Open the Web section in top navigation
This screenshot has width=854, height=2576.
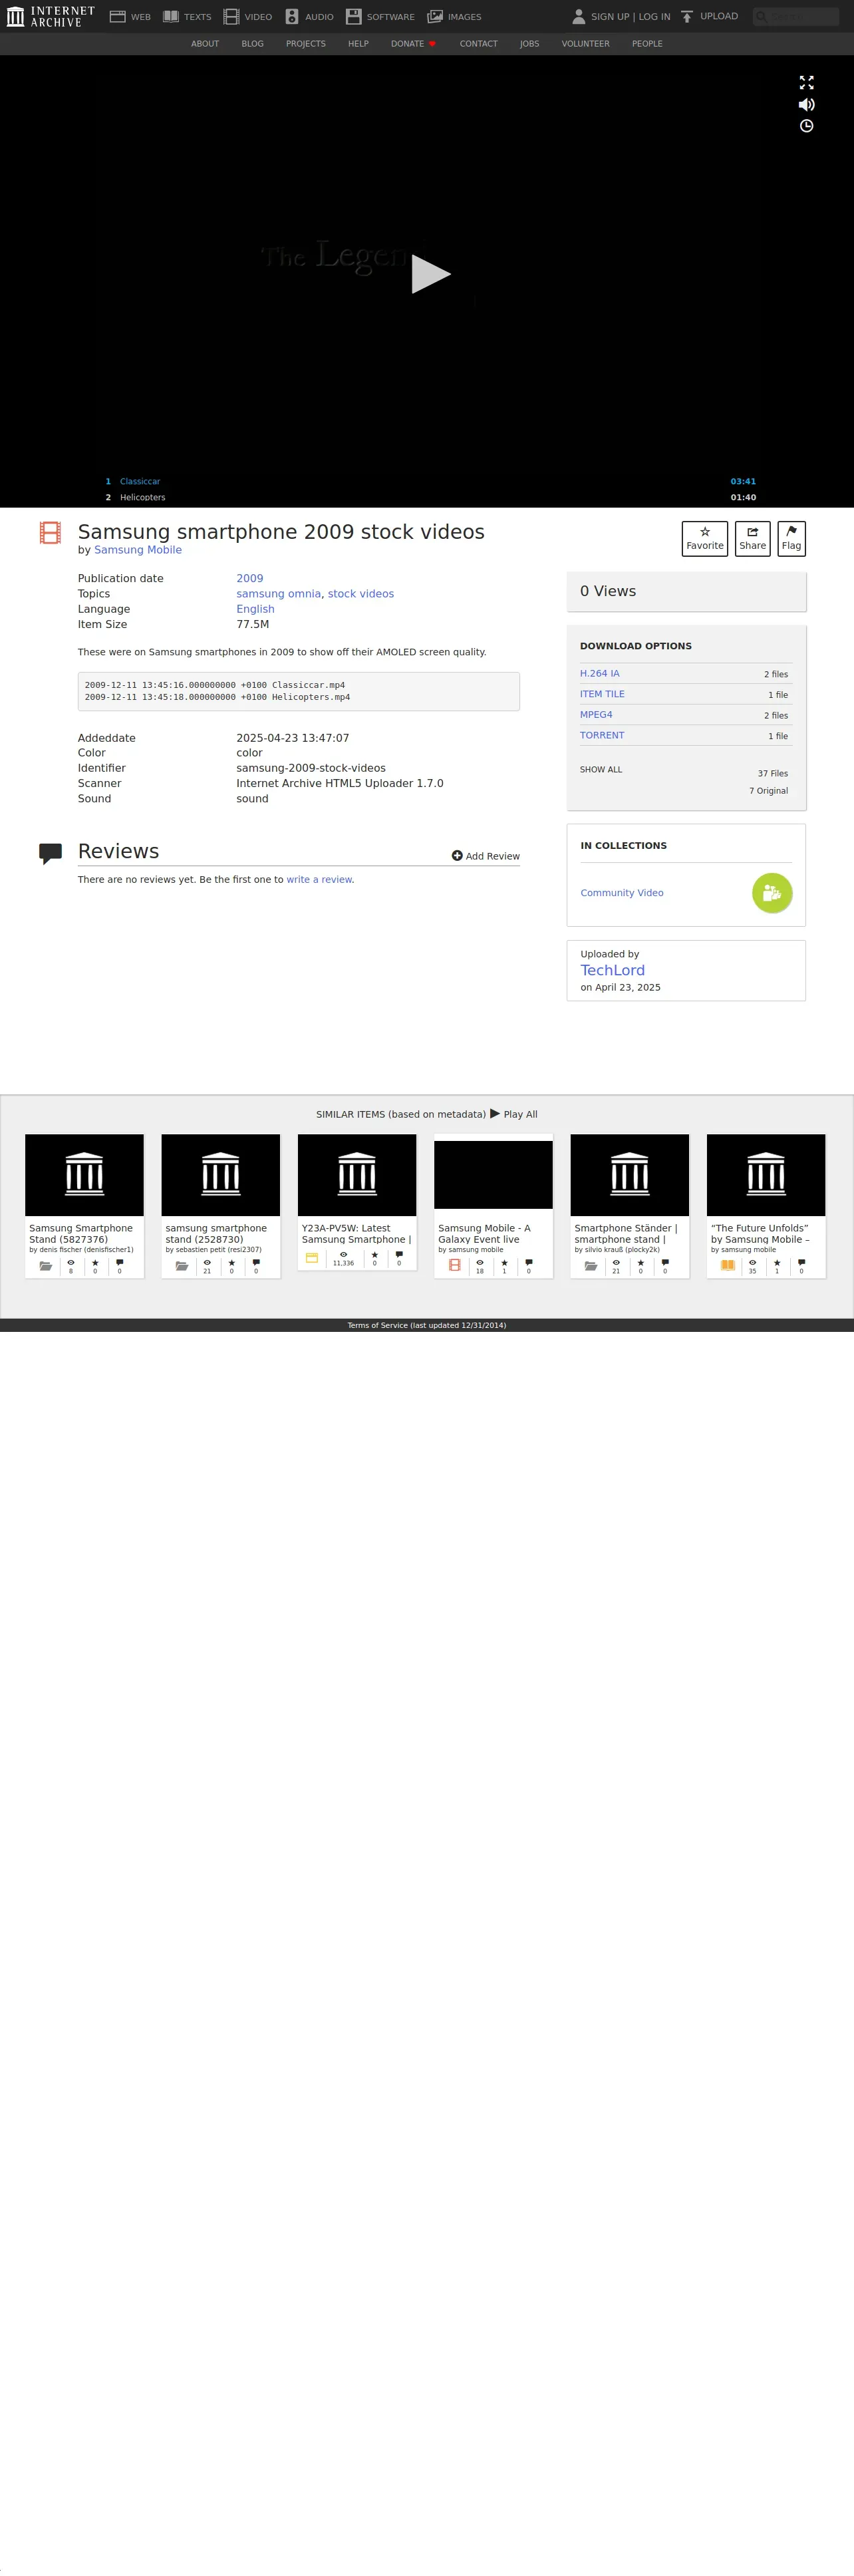pyautogui.click(x=130, y=17)
